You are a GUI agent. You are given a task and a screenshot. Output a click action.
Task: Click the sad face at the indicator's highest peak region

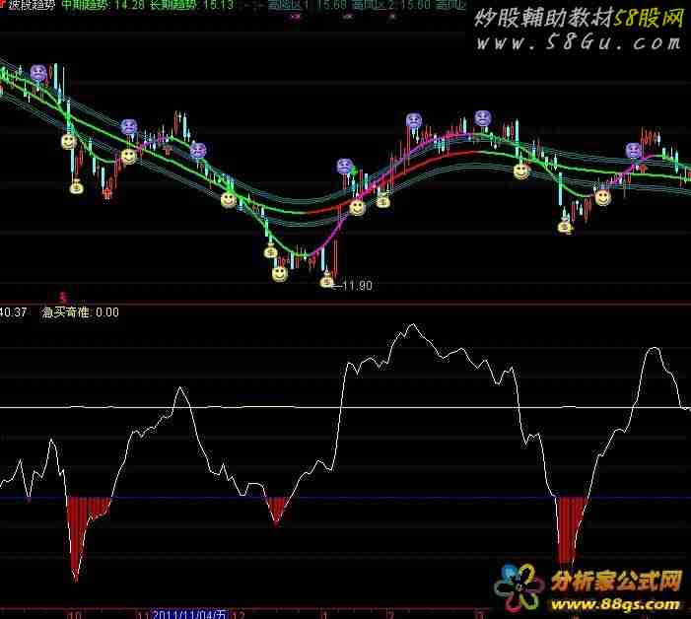pyautogui.click(x=414, y=120)
